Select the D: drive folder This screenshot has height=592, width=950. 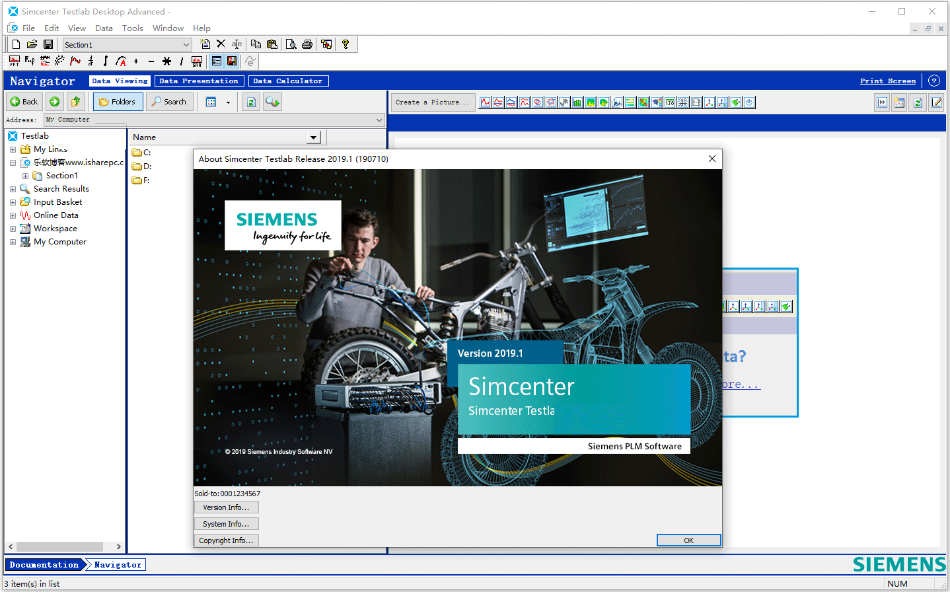coord(141,166)
